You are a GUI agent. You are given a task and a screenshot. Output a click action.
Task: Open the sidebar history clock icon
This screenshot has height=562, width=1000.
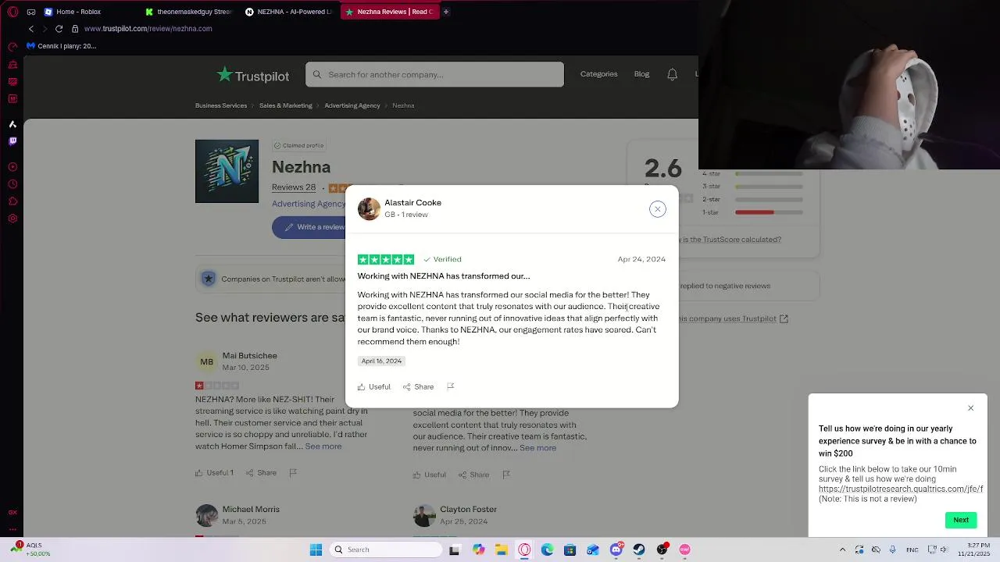(12, 184)
